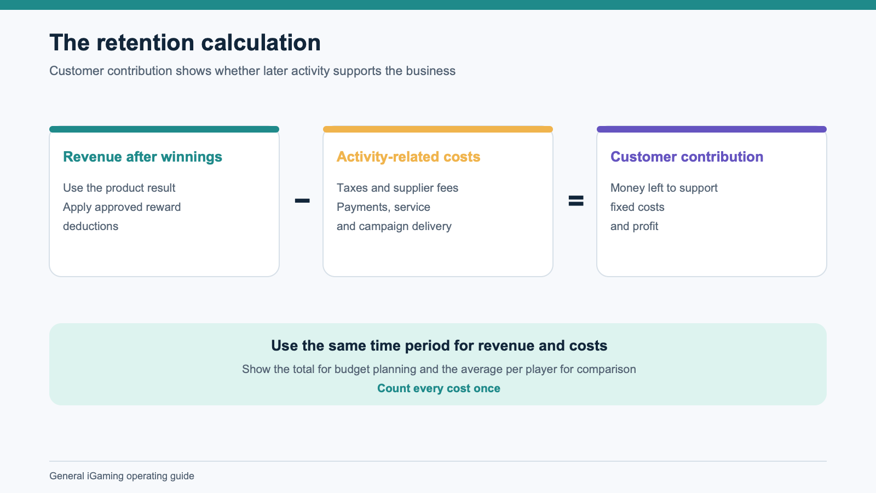This screenshot has height=493, width=876.
Task: Click the equals sign between the cards
Action: pos(576,200)
